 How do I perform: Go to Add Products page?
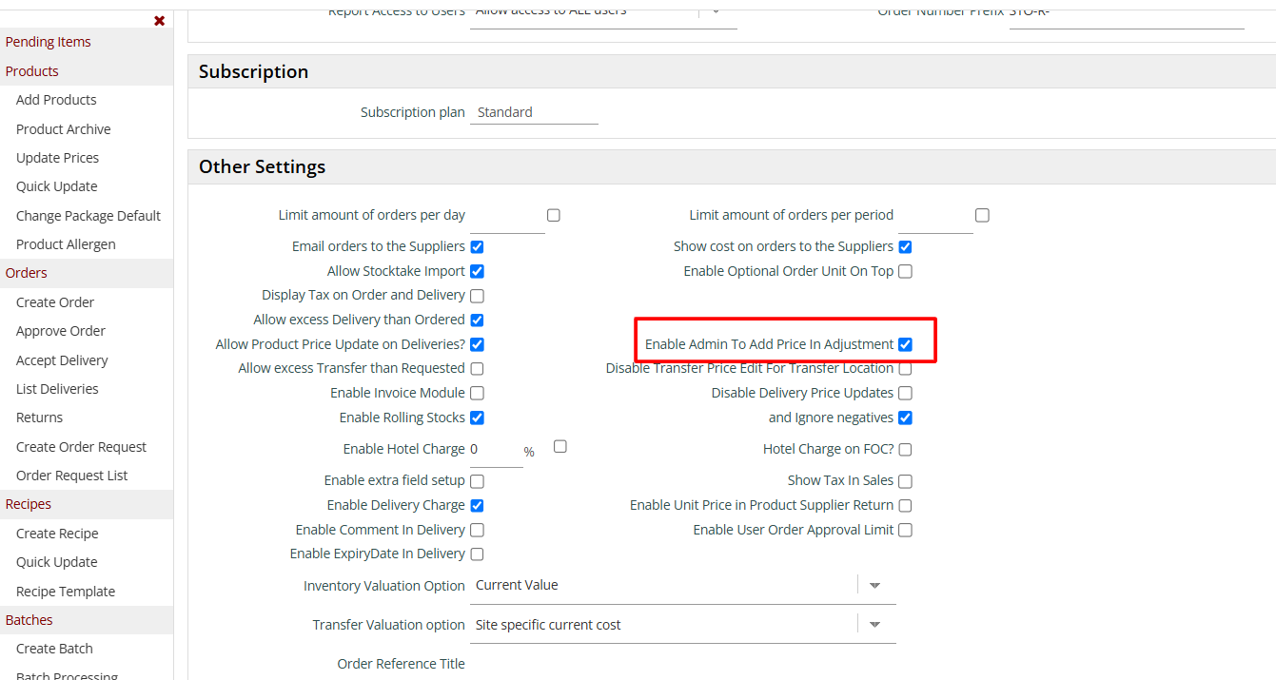56,100
